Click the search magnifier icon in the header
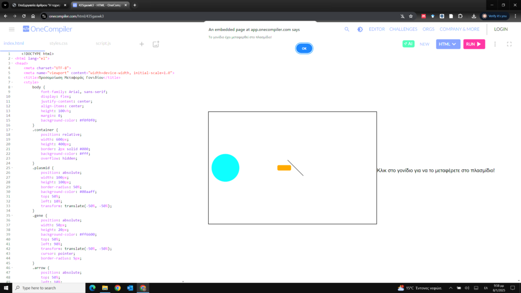The image size is (521, 293). 347,29
